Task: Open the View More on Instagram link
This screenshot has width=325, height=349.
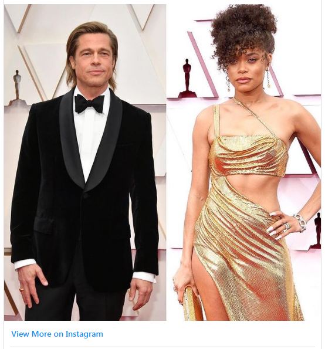Action: (57, 334)
